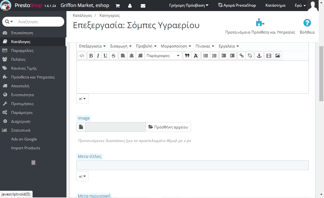Toggle strikethrough text formatting

pos(114,56)
